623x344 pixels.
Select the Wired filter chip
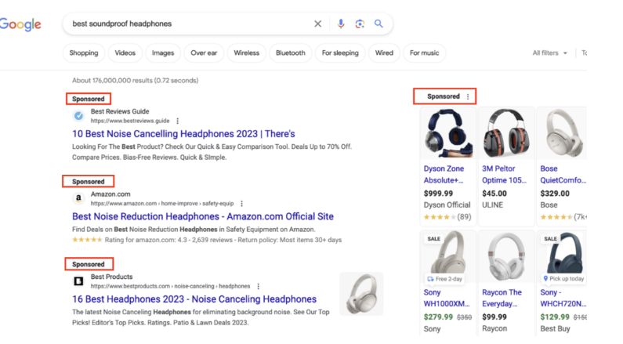384,53
